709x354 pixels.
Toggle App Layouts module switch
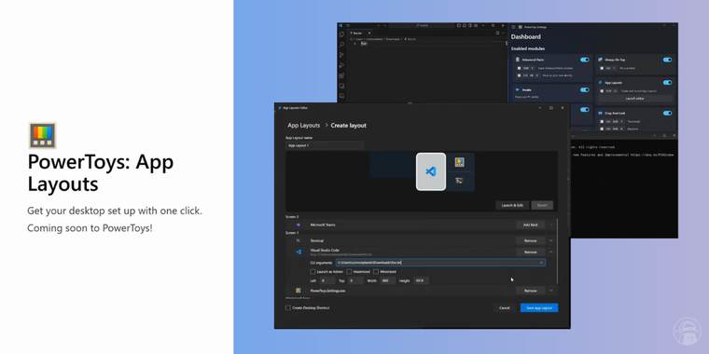(667, 83)
